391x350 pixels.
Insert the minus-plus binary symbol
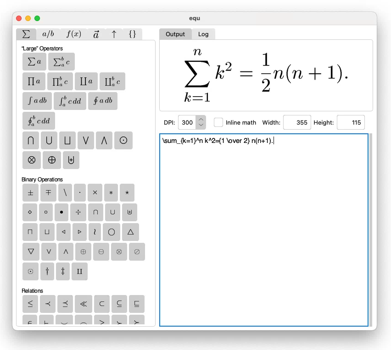[x=48, y=192]
